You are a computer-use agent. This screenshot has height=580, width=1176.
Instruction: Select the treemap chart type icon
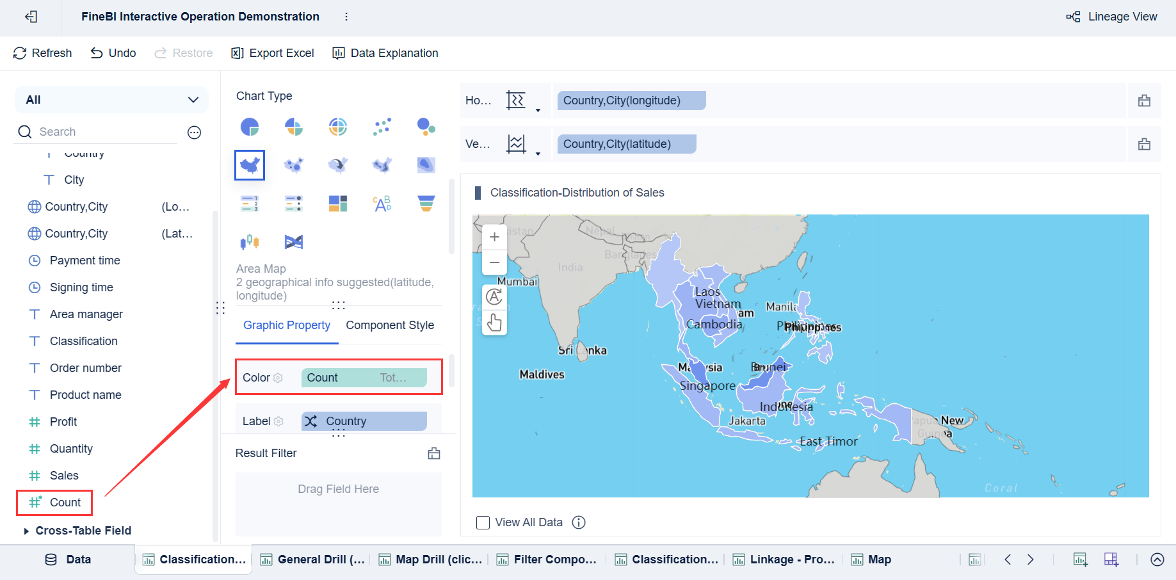338,204
